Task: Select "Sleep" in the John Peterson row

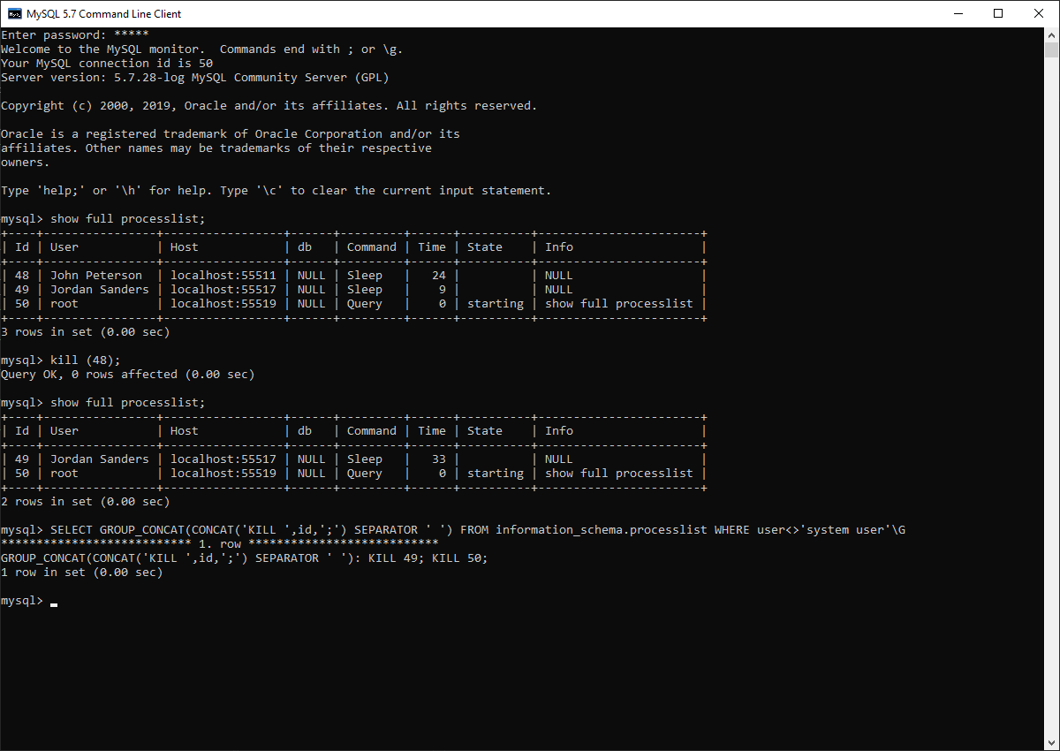Action: point(365,276)
